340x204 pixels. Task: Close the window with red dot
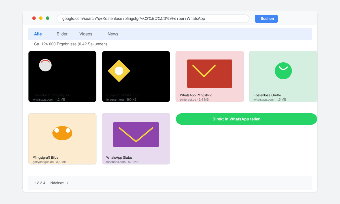(x=34, y=18)
